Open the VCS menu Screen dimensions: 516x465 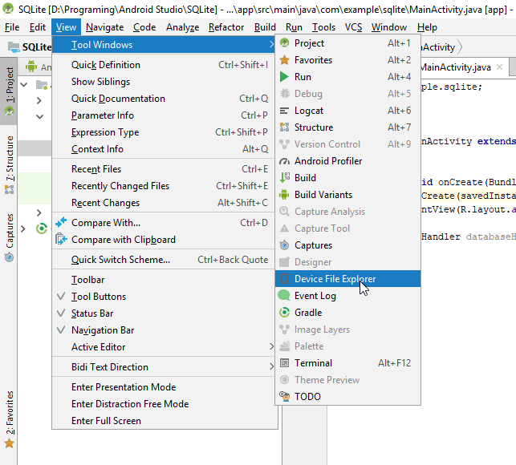(353, 27)
